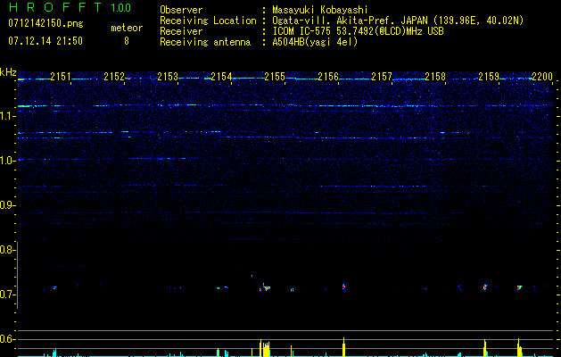Click the Observer label
The image size is (561, 357).
[x=181, y=10]
